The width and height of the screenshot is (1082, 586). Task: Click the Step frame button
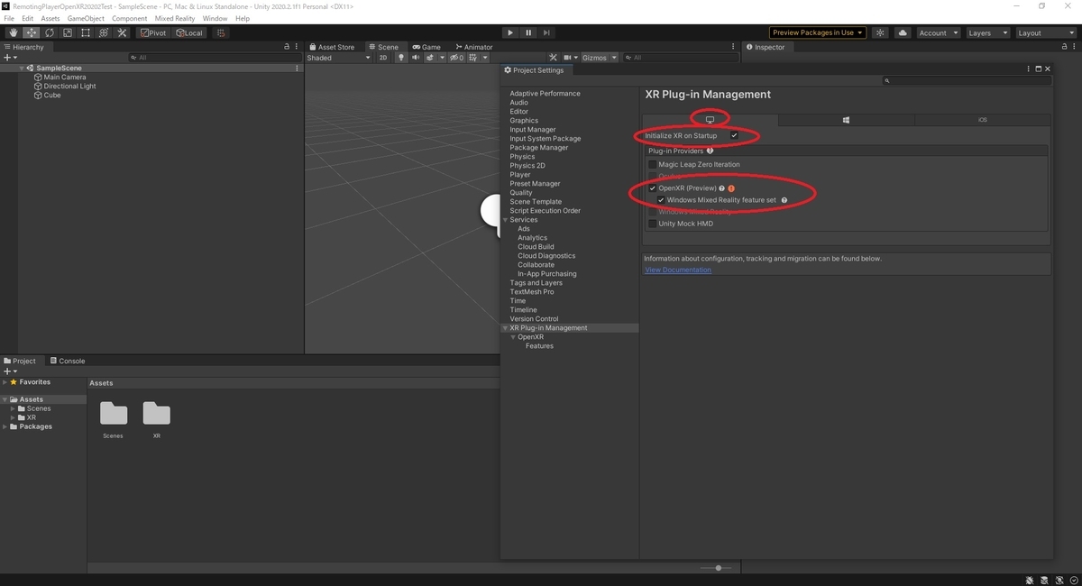click(x=546, y=32)
